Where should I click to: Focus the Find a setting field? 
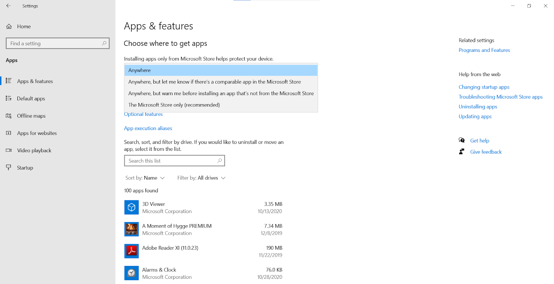pyautogui.click(x=58, y=43)
